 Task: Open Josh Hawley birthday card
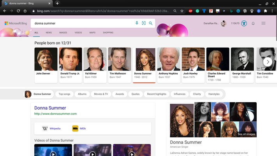pyautogui.click(x=193, y=65)
